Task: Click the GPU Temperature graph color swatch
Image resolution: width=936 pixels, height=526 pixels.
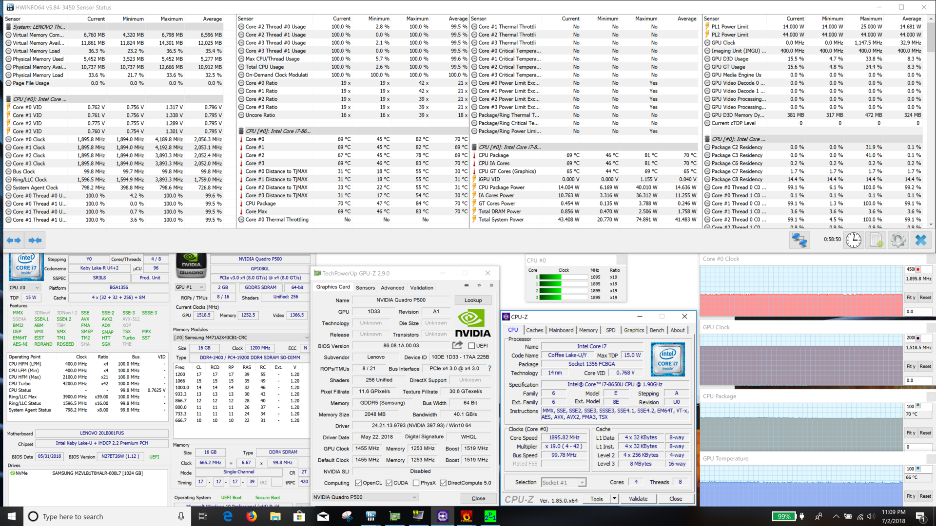Action: pos(918,469)
